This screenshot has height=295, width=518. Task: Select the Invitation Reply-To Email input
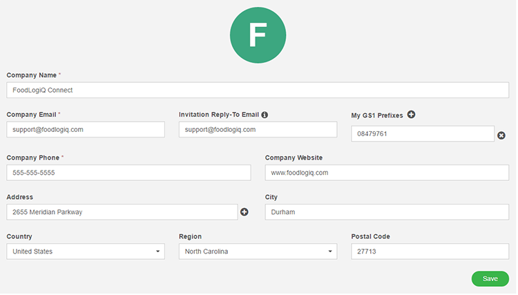(259, 130)
